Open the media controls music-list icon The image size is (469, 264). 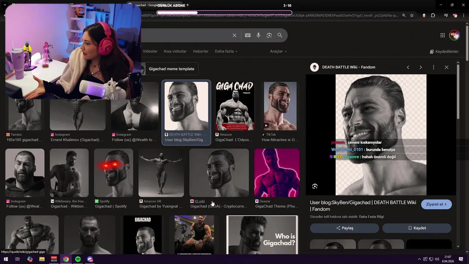click(446, 15)
